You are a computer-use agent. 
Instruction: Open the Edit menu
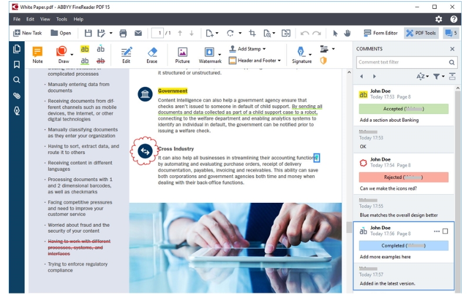pos(31,19)
